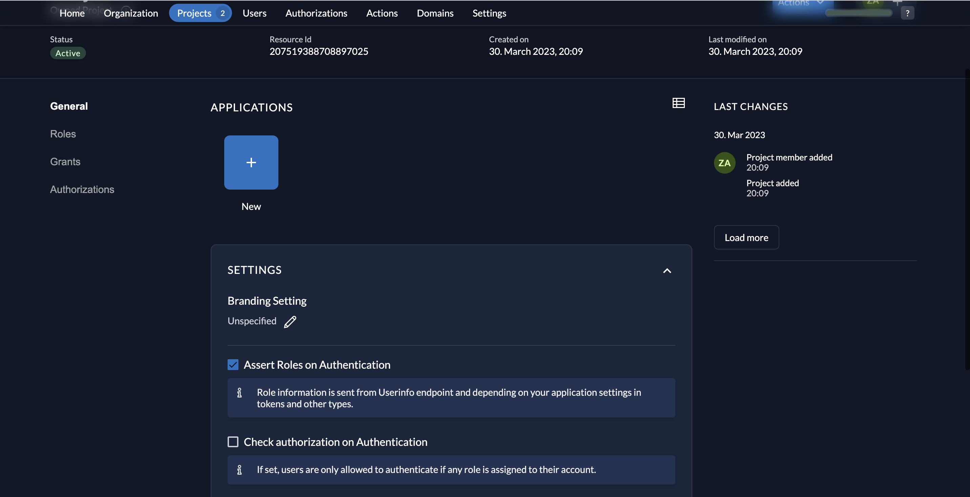This screenshot has width=970, height=497.
Task: Select Grants in the left sidebar
Action: (65, 161)
